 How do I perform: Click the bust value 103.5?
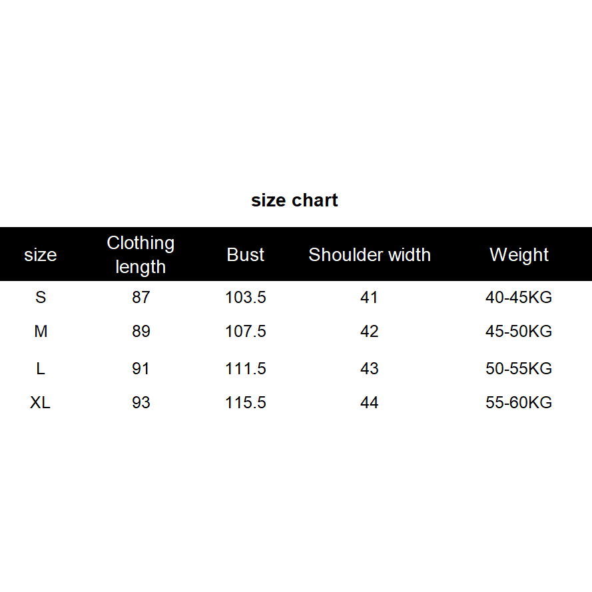[246, 298]
